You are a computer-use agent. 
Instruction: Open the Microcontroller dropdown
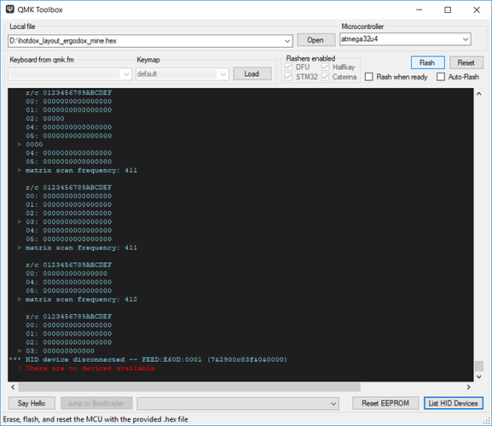coord(466,39)
